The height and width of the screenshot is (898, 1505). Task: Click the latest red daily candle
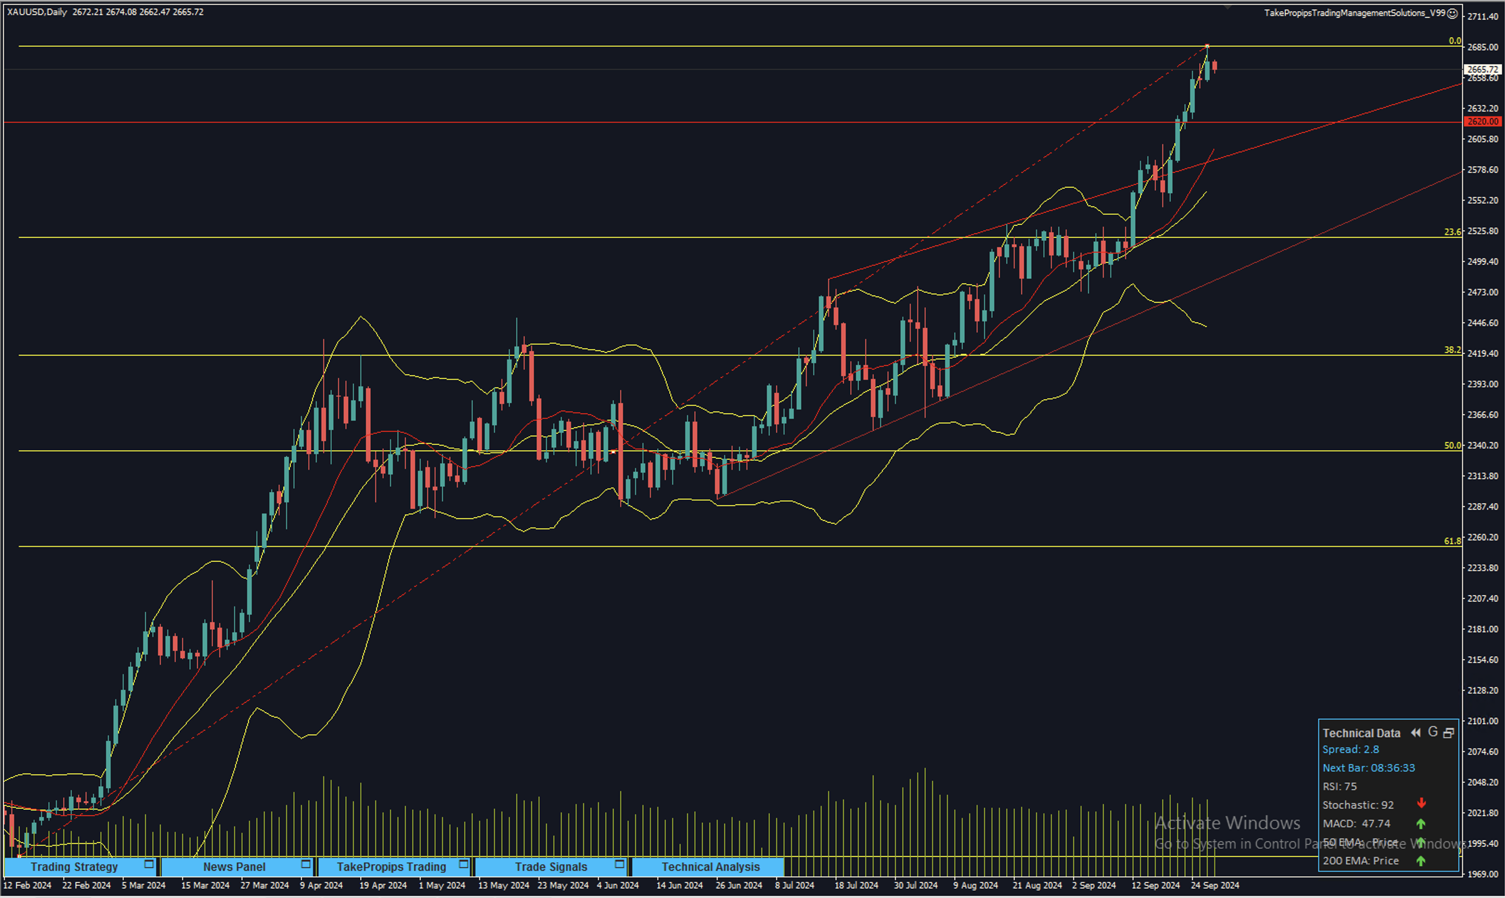(x=1215, y=66)
